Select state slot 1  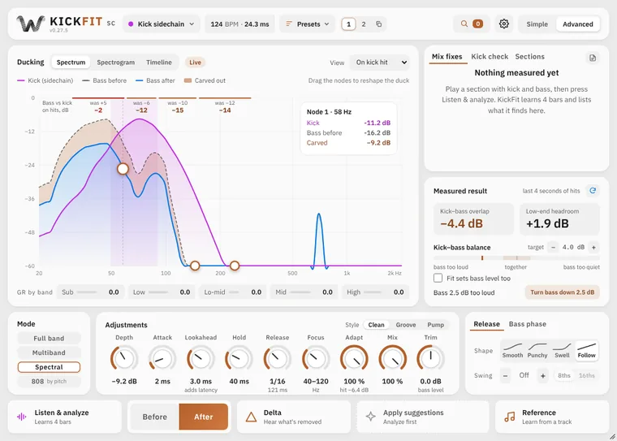[x=348, y=24]
